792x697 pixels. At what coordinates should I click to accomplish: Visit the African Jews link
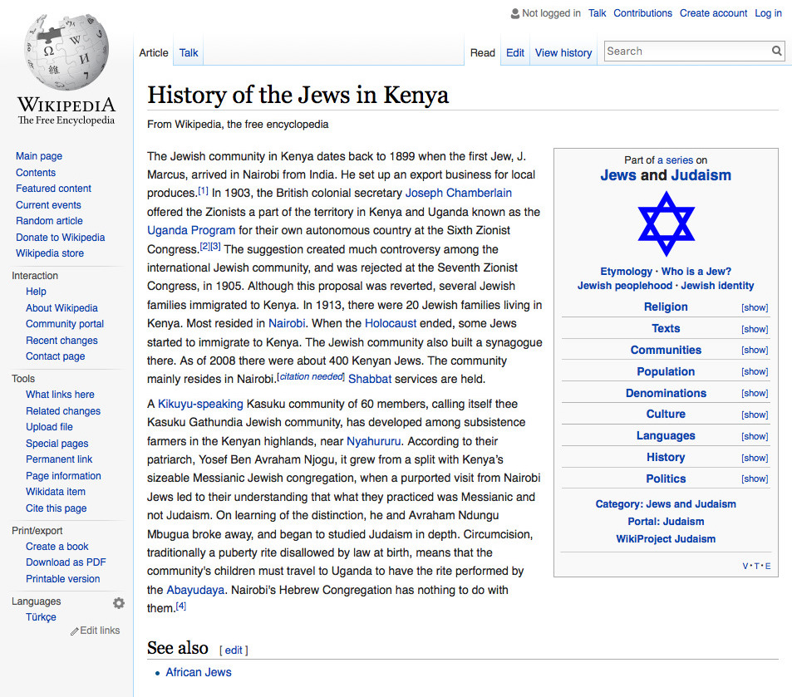[198, 672]
